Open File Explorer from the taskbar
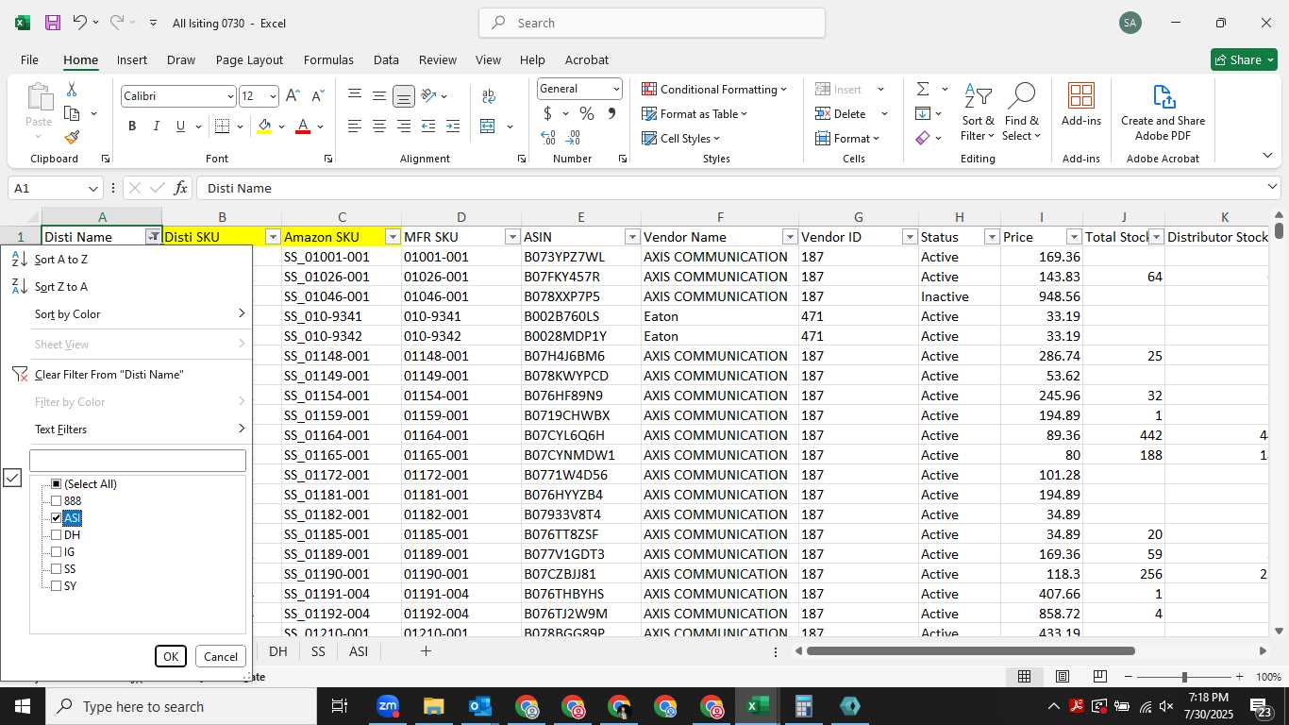The image size is (1289, 725). 433,706
